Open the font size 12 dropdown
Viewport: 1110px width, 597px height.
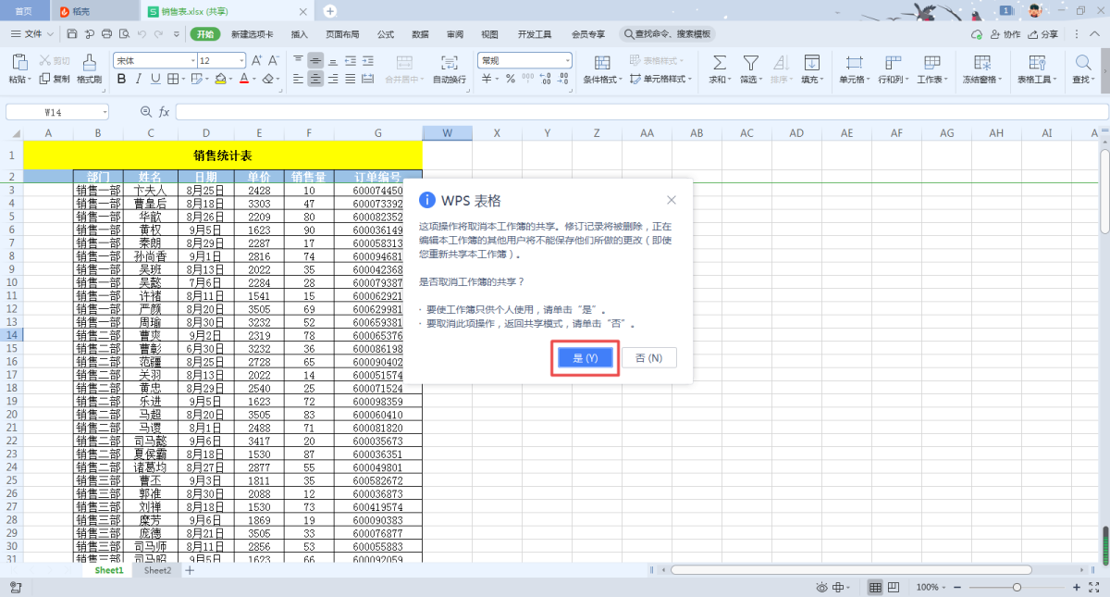pyautogui.click(x=241, y=60)
